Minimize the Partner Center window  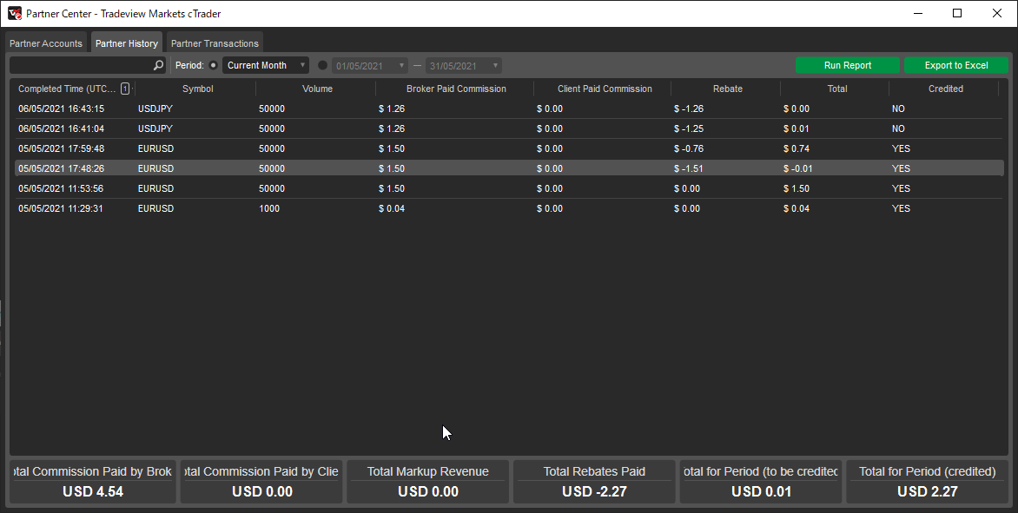click(918, 14)
